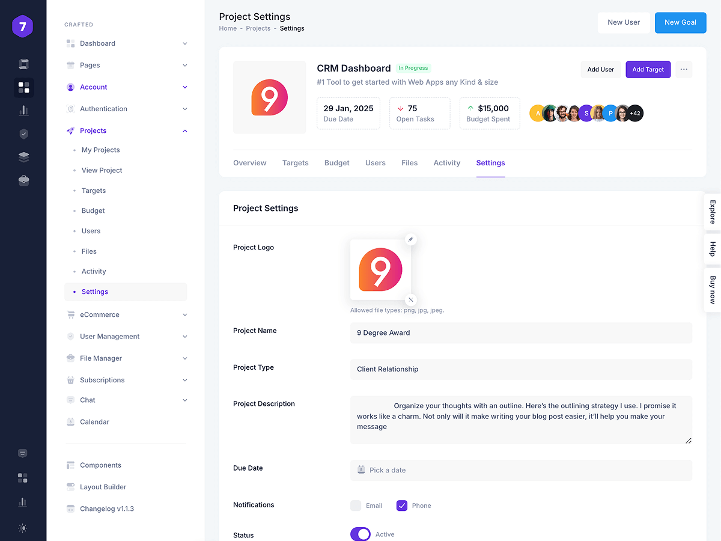
Task: Switch to the Overview tab
Action: coord(249,163)
